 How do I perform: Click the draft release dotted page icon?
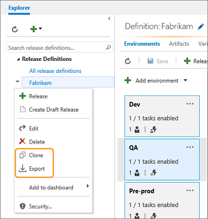[23, 109]
